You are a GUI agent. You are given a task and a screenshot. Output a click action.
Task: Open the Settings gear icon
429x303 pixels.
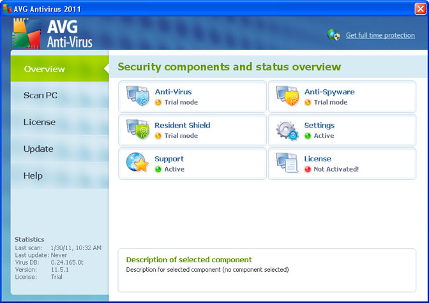point(287,130)
